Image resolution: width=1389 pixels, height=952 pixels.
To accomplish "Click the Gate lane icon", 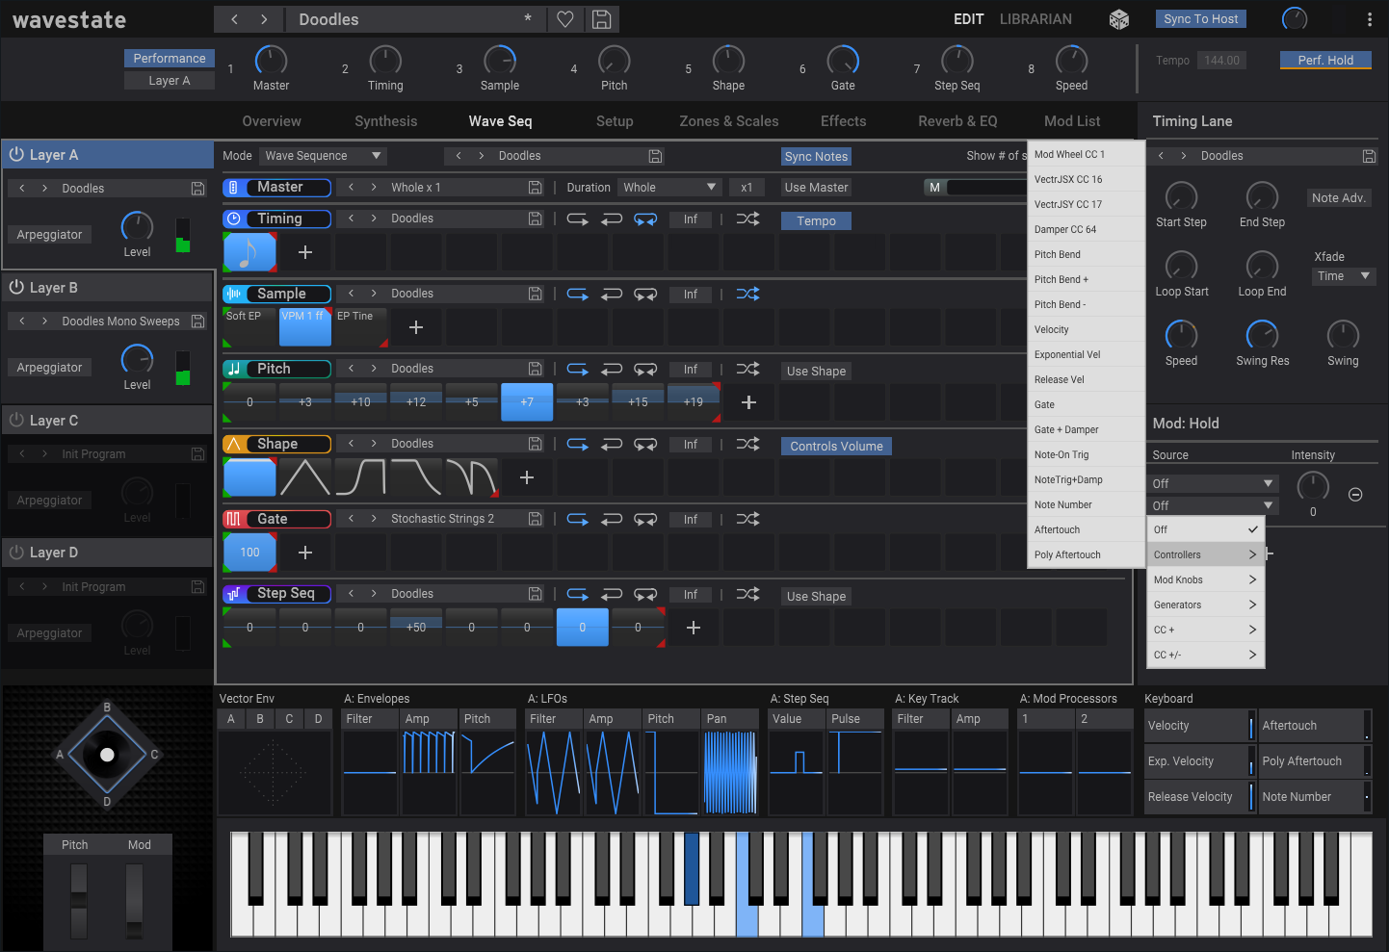I will [233, 519].
